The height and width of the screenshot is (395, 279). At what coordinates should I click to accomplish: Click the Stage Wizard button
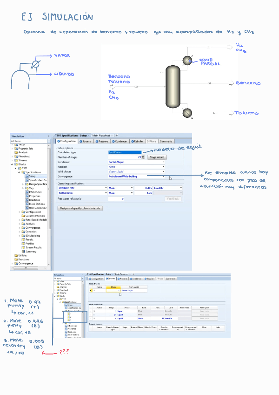click(x=157, y=157)
